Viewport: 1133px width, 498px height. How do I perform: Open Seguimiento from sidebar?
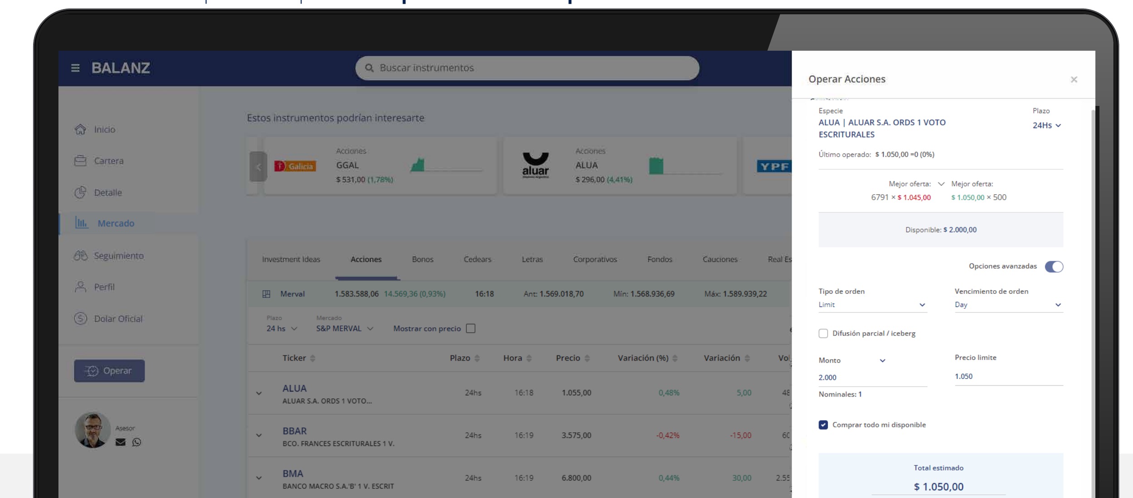pos(119,256)
